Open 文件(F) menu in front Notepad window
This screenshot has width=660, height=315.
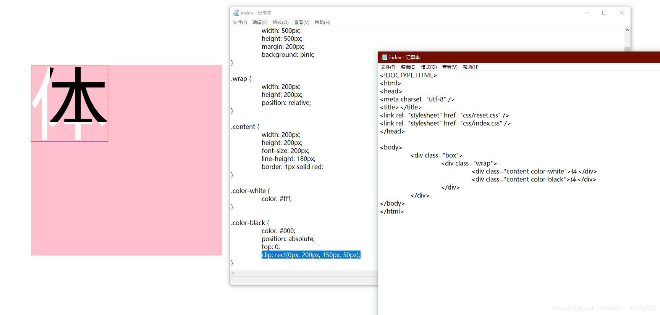click(x=388, y=67)
